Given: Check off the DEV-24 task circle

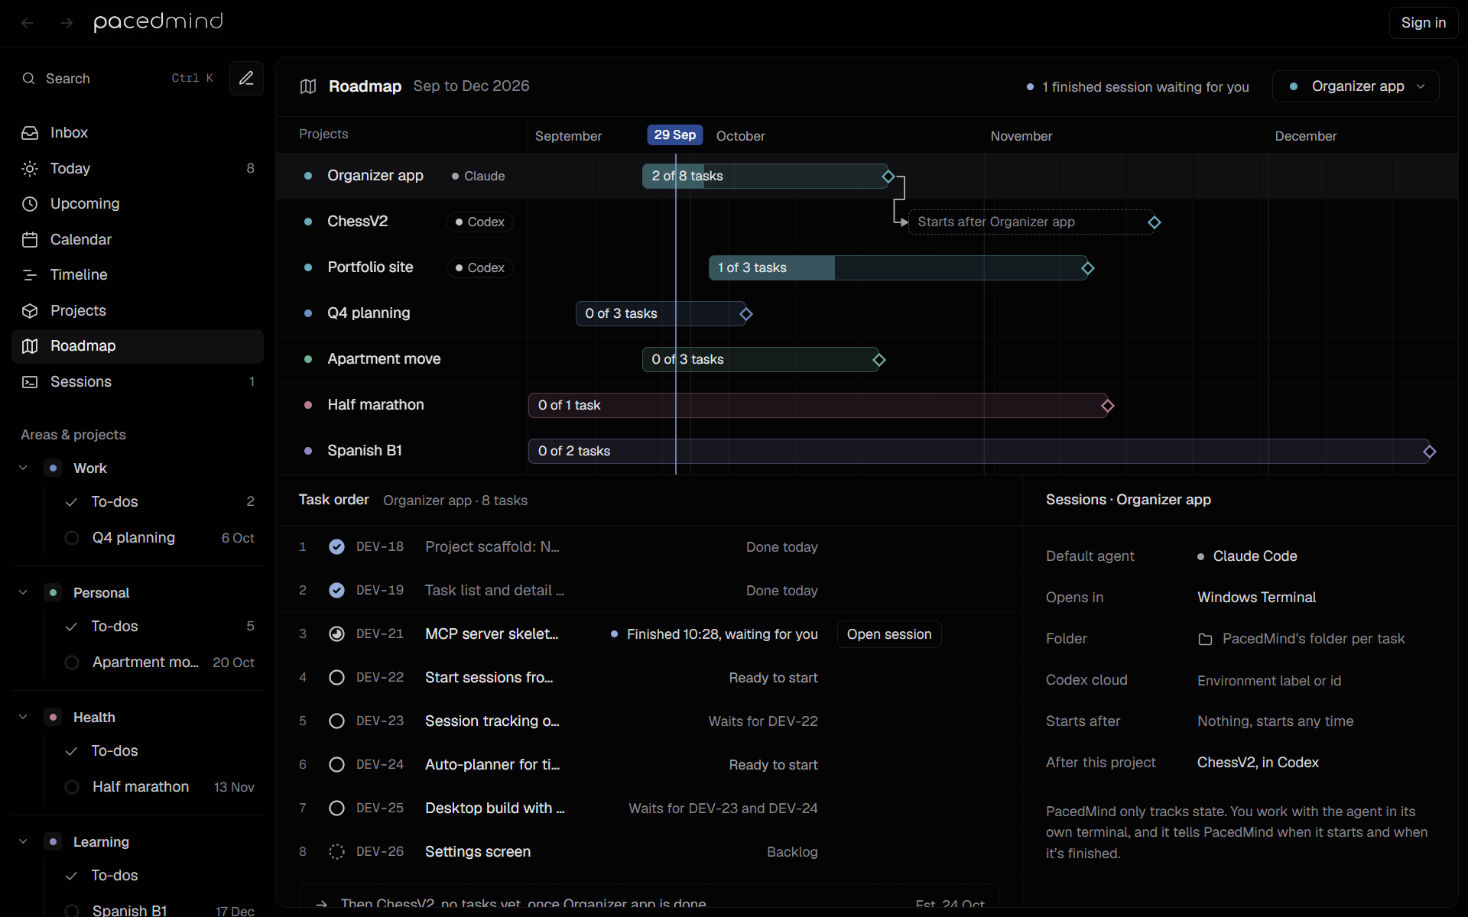Looking at the screenshot, I should (x=336, y=764).
